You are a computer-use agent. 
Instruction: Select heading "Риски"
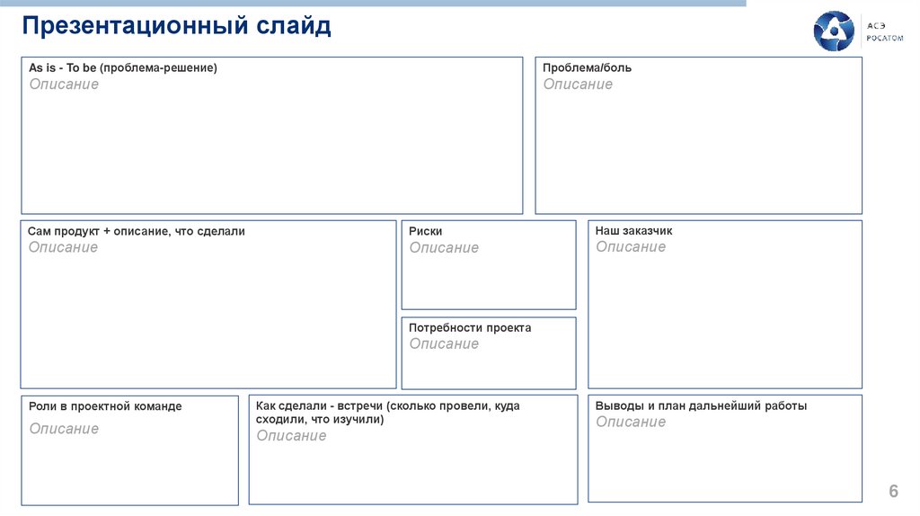pyautogui.click(x=425, y=231)
